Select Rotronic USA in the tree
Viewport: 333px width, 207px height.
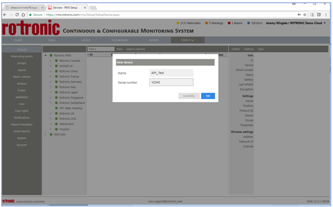68,119
